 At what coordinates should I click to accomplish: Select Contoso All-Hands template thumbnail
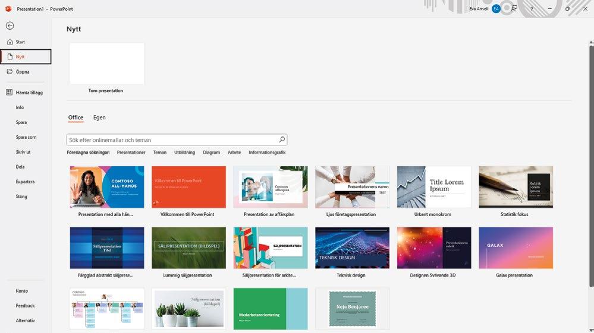tap(107, 187)
